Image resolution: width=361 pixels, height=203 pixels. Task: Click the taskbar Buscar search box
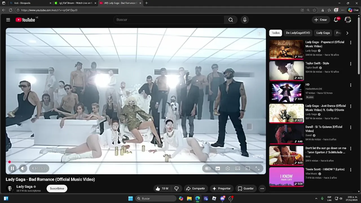156,198
